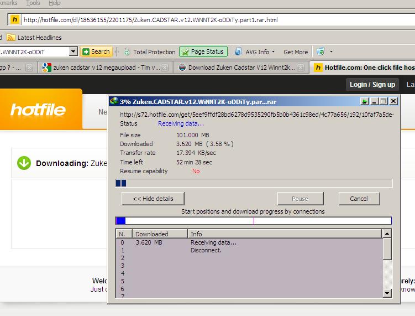Click the hotfile favicon in the address bar
This screenshot has width=415, height=316.
[x=15, y=19]
